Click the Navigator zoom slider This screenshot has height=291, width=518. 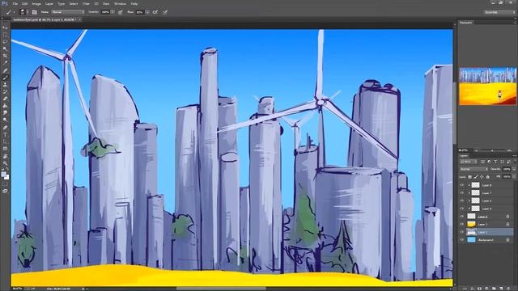click(x=492, y=150)
